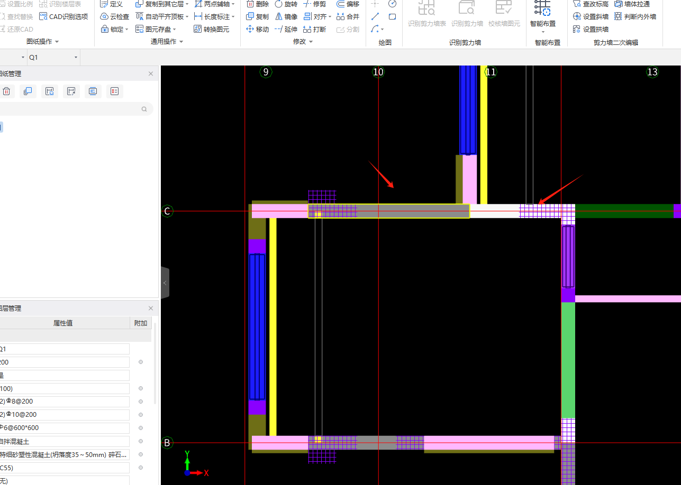Click the 设置拱墙 arched wall tool
This screenshot has height=485, width=681.
click(x=591, y=29)
